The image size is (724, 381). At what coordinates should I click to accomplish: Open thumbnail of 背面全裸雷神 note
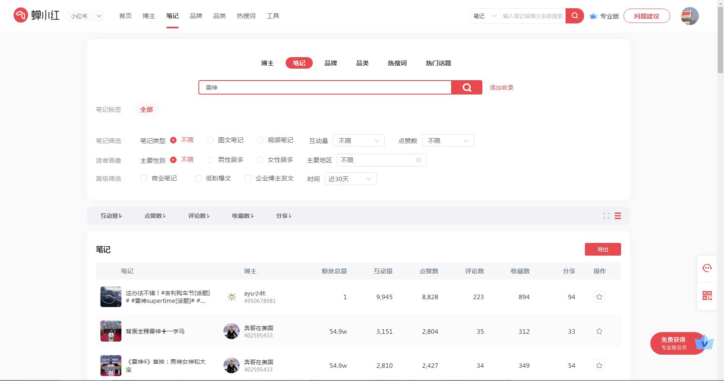111,331
